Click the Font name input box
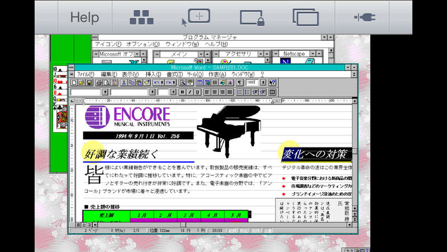This screenshot has width=447, height=252. 129,92
